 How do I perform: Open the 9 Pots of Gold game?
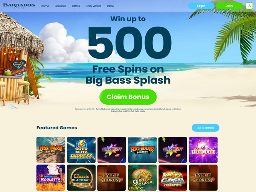pos(142,178)
